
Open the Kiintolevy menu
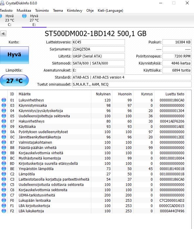75,11
